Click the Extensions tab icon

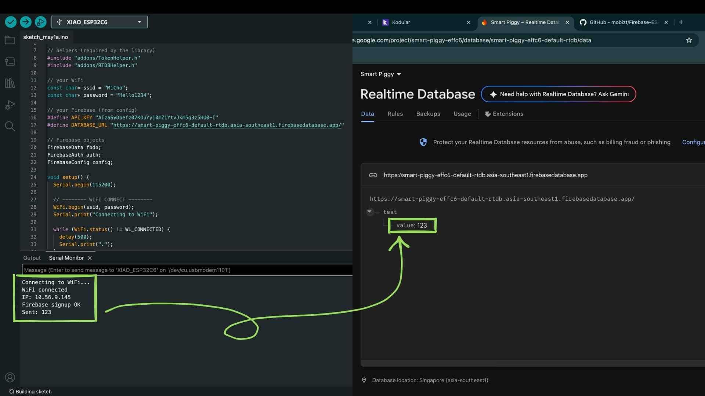(488, 114)
